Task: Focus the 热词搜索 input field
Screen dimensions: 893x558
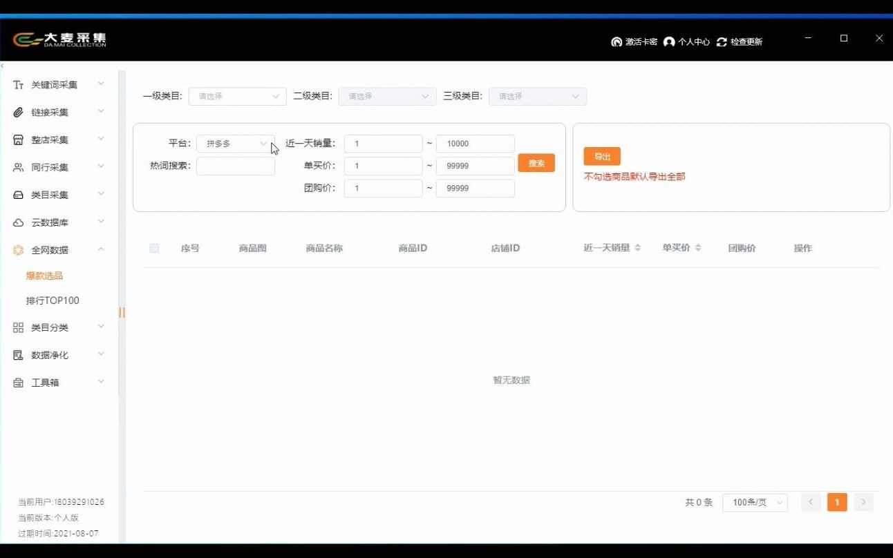Action: 236,166
